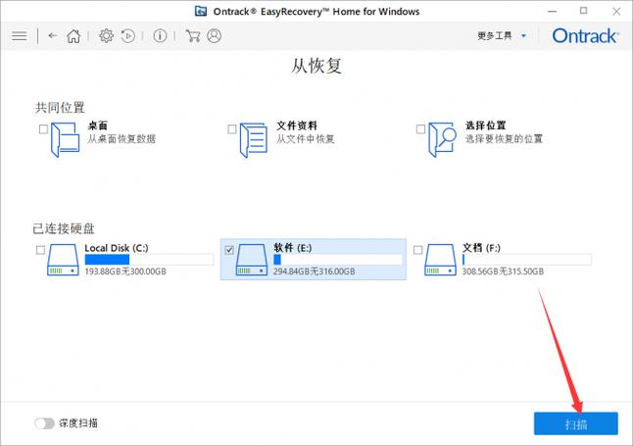Click the 从桌面恢复数据 description
The image size is (633, 446).
[122, 139]
